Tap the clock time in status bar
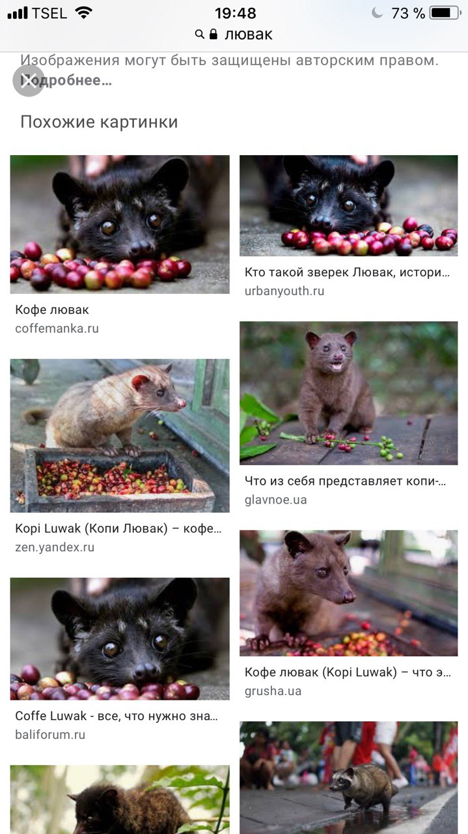Viewport: 468px width, 834px height. [x=235, y=13]
